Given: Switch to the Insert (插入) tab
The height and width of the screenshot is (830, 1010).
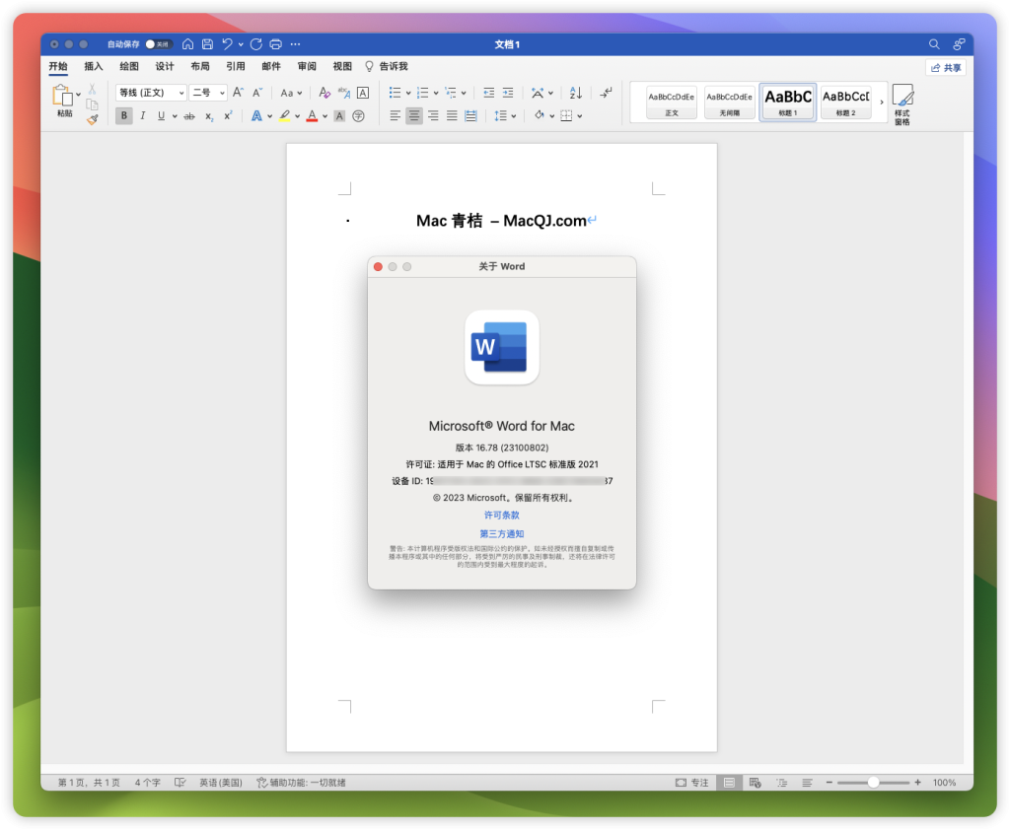Looking at the screenshot, I should (x=94, y=66).
